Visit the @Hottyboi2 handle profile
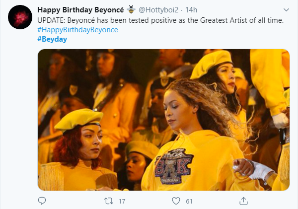Screen dimensions: 298x209 (x=157, y=9)
